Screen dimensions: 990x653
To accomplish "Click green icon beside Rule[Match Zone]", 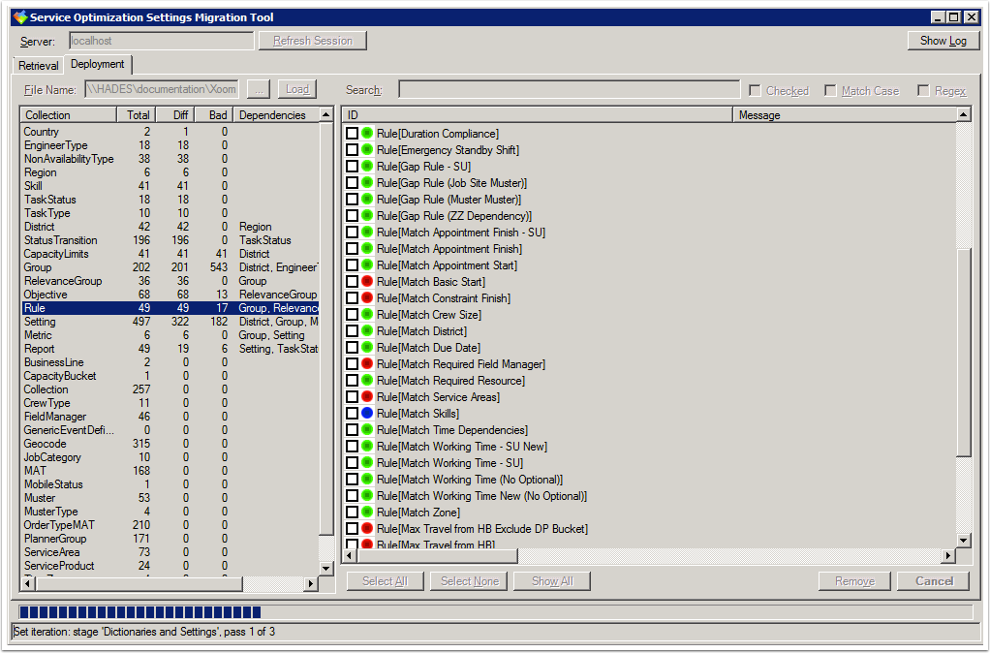I will [367, 513].
